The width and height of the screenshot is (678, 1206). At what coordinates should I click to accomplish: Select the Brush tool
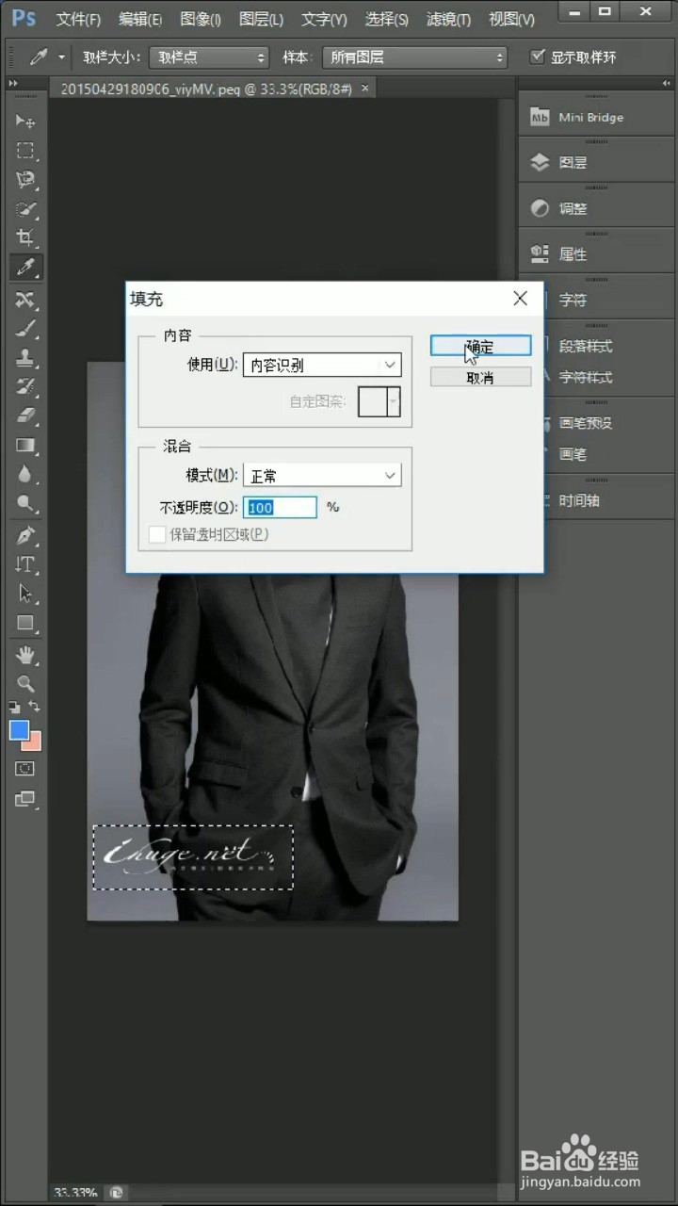pyautogui.click(x=25, y=328)
